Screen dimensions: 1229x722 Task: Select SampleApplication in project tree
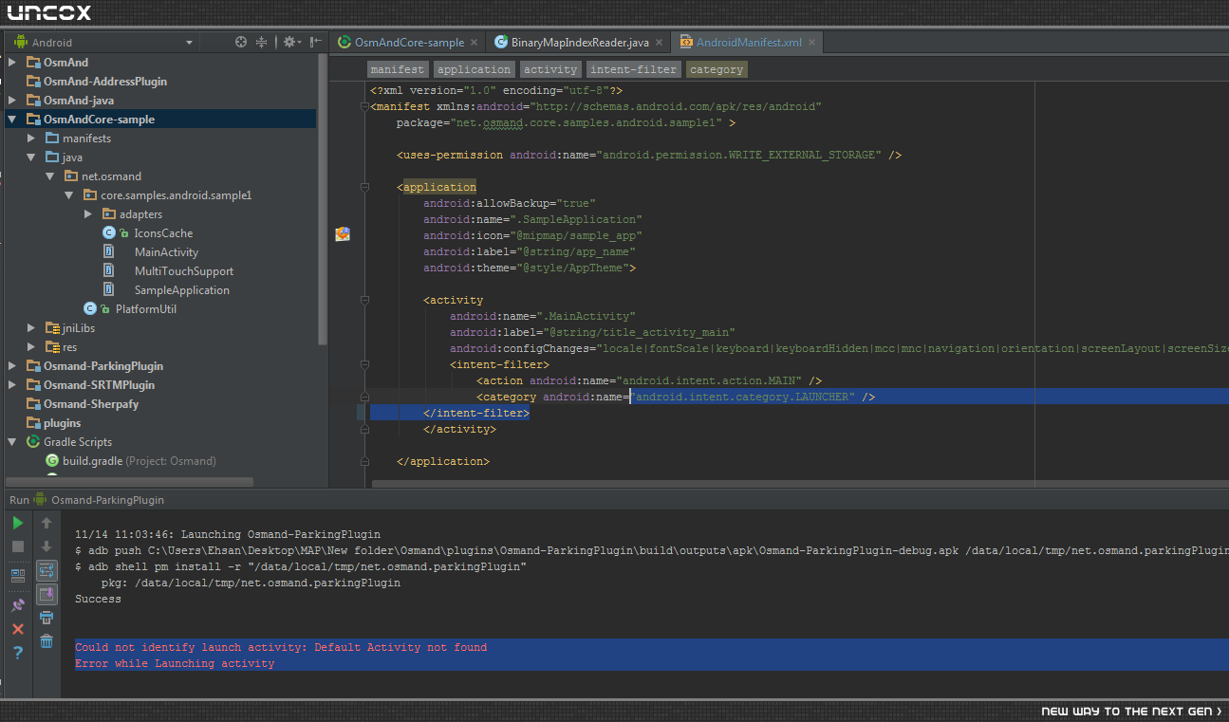coord(182,289)
